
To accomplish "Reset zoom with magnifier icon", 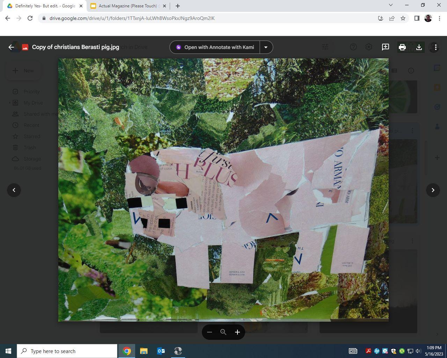I will click(x=223, y=332).
